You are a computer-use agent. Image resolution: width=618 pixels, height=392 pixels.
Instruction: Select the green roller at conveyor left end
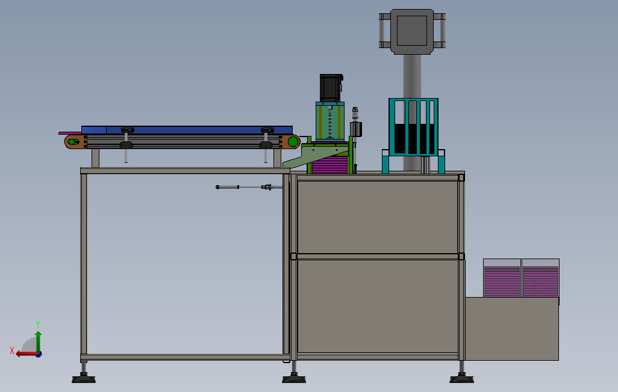tap(73, 142)
